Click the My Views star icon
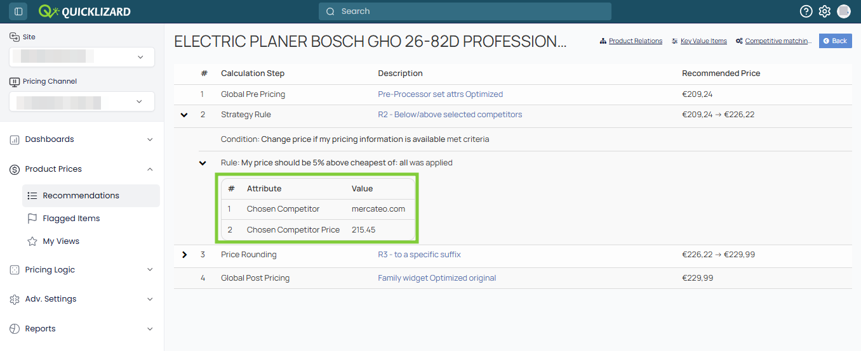The width and height of the screenshot is (861, 351). tap(32, 241)
